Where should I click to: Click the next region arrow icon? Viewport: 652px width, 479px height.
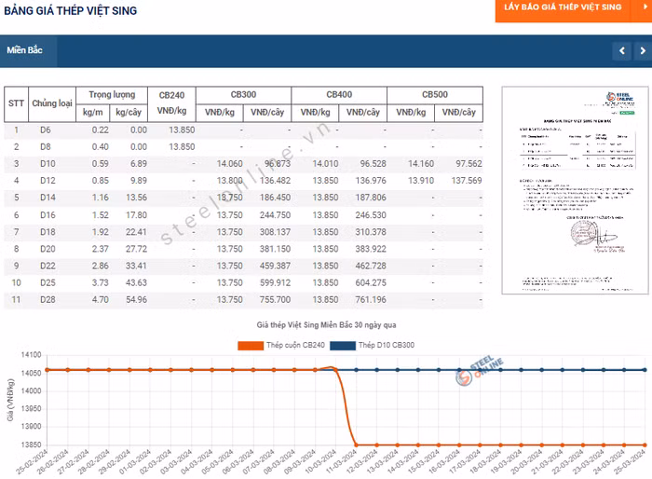[x=642, y=50]
